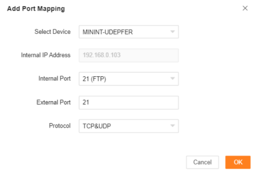Click the Internal Port label
258x178 pixels.
pos(54,79)
